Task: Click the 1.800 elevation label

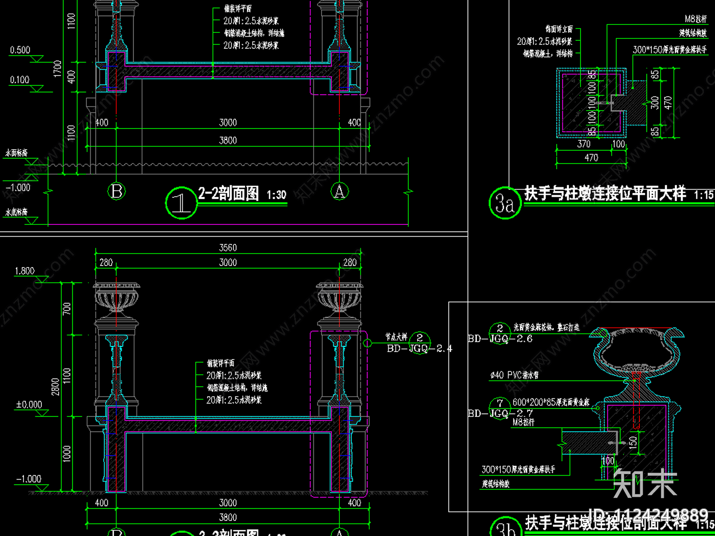Action: 24,271
